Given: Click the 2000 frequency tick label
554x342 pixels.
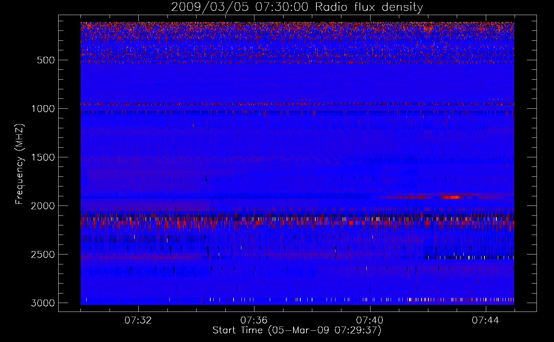Looking at the screenshot, I should pos(43,206).
